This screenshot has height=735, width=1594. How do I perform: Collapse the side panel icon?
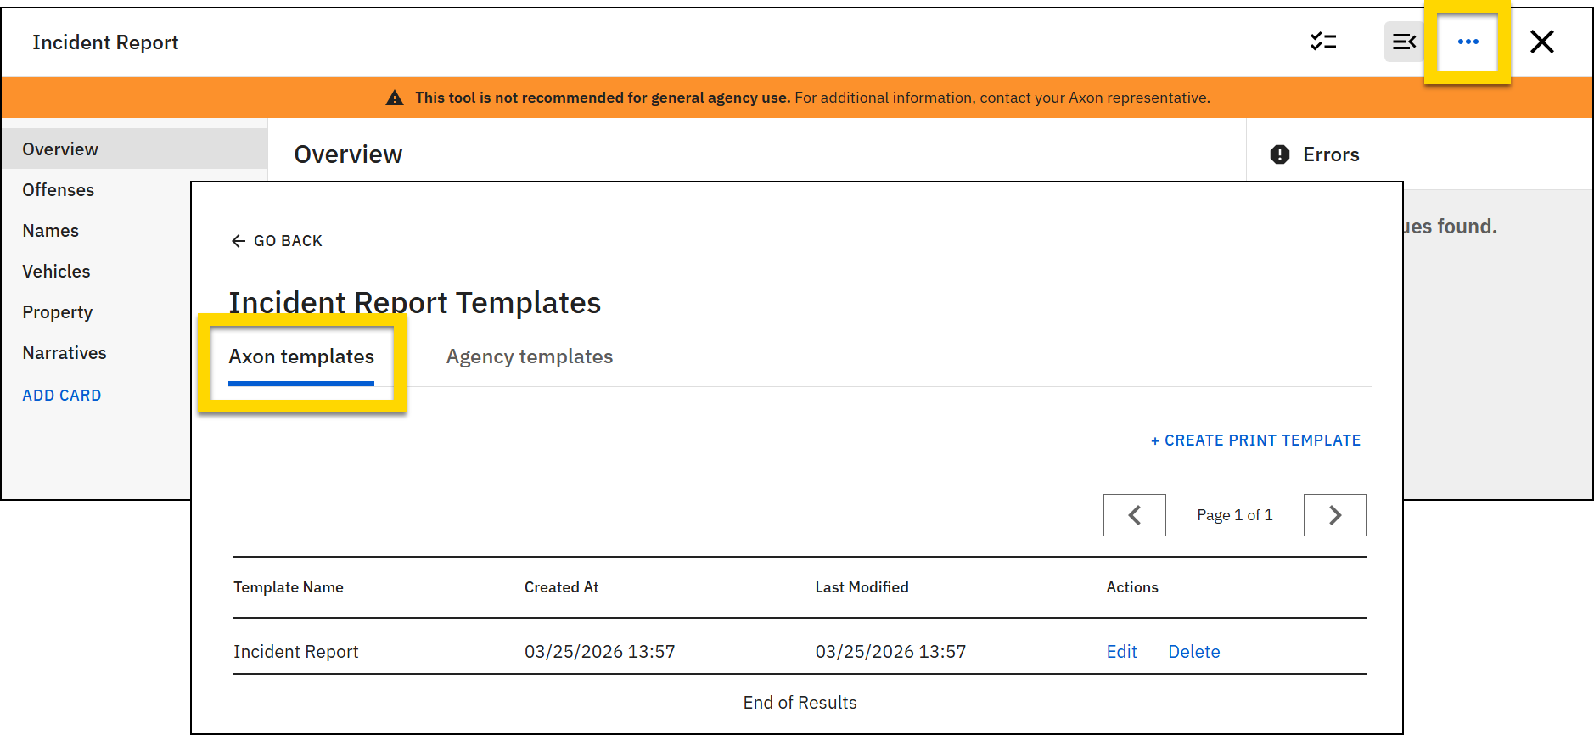click(1404, 42)
